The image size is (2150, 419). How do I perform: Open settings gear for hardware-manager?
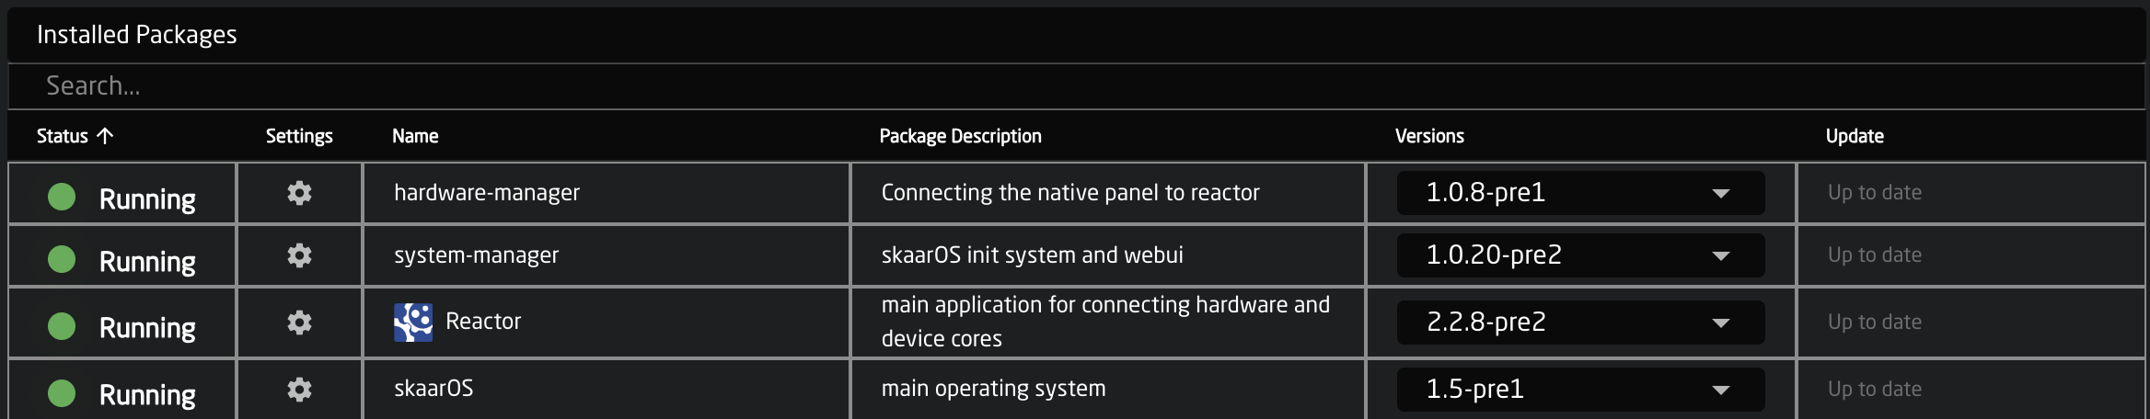point(299,193)
